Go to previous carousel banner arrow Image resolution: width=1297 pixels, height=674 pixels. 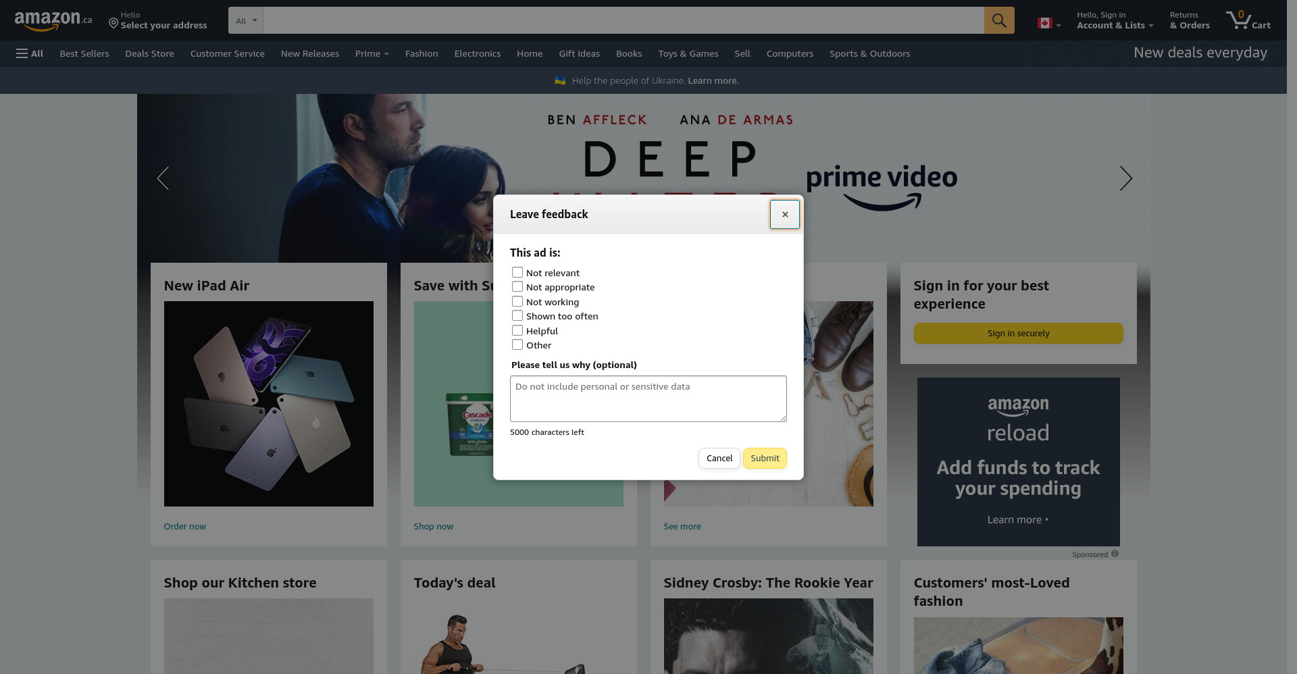coord(162,178)
